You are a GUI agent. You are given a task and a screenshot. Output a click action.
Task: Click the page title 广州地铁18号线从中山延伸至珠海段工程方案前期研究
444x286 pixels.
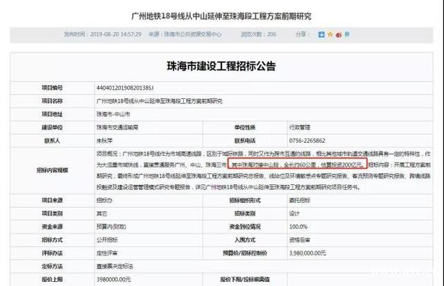tap(221, 17)
